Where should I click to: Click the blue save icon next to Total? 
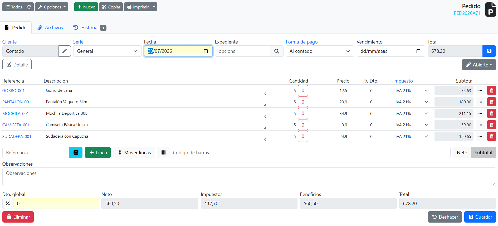click(x=489, y=51)
